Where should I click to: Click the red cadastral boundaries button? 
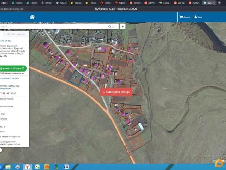pos(116,92)
